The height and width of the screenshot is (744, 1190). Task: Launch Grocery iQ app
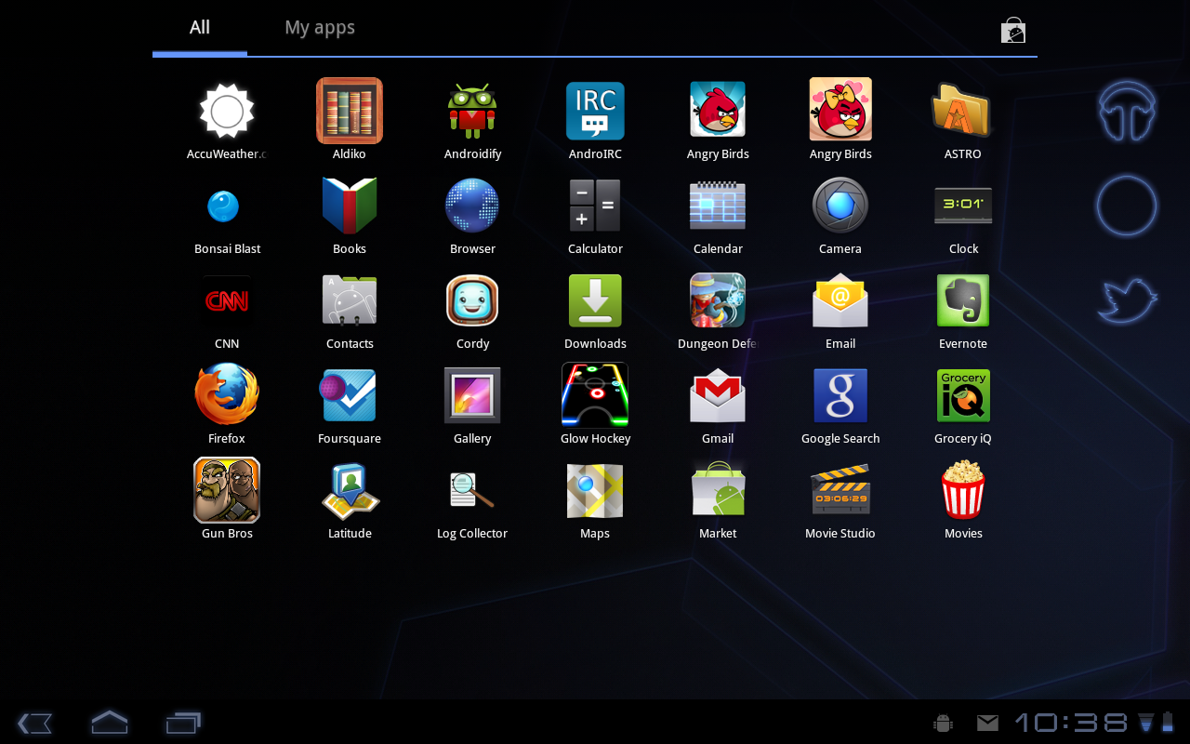point(963,395)
